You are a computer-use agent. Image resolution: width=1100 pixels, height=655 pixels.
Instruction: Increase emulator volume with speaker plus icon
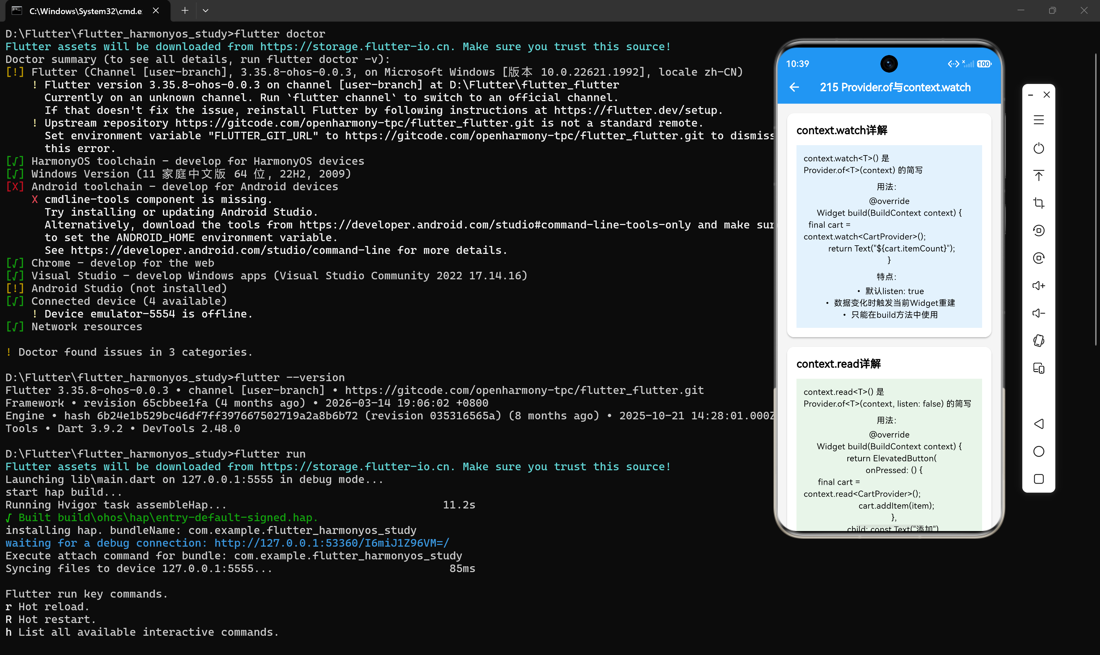tap(1039, 286)
